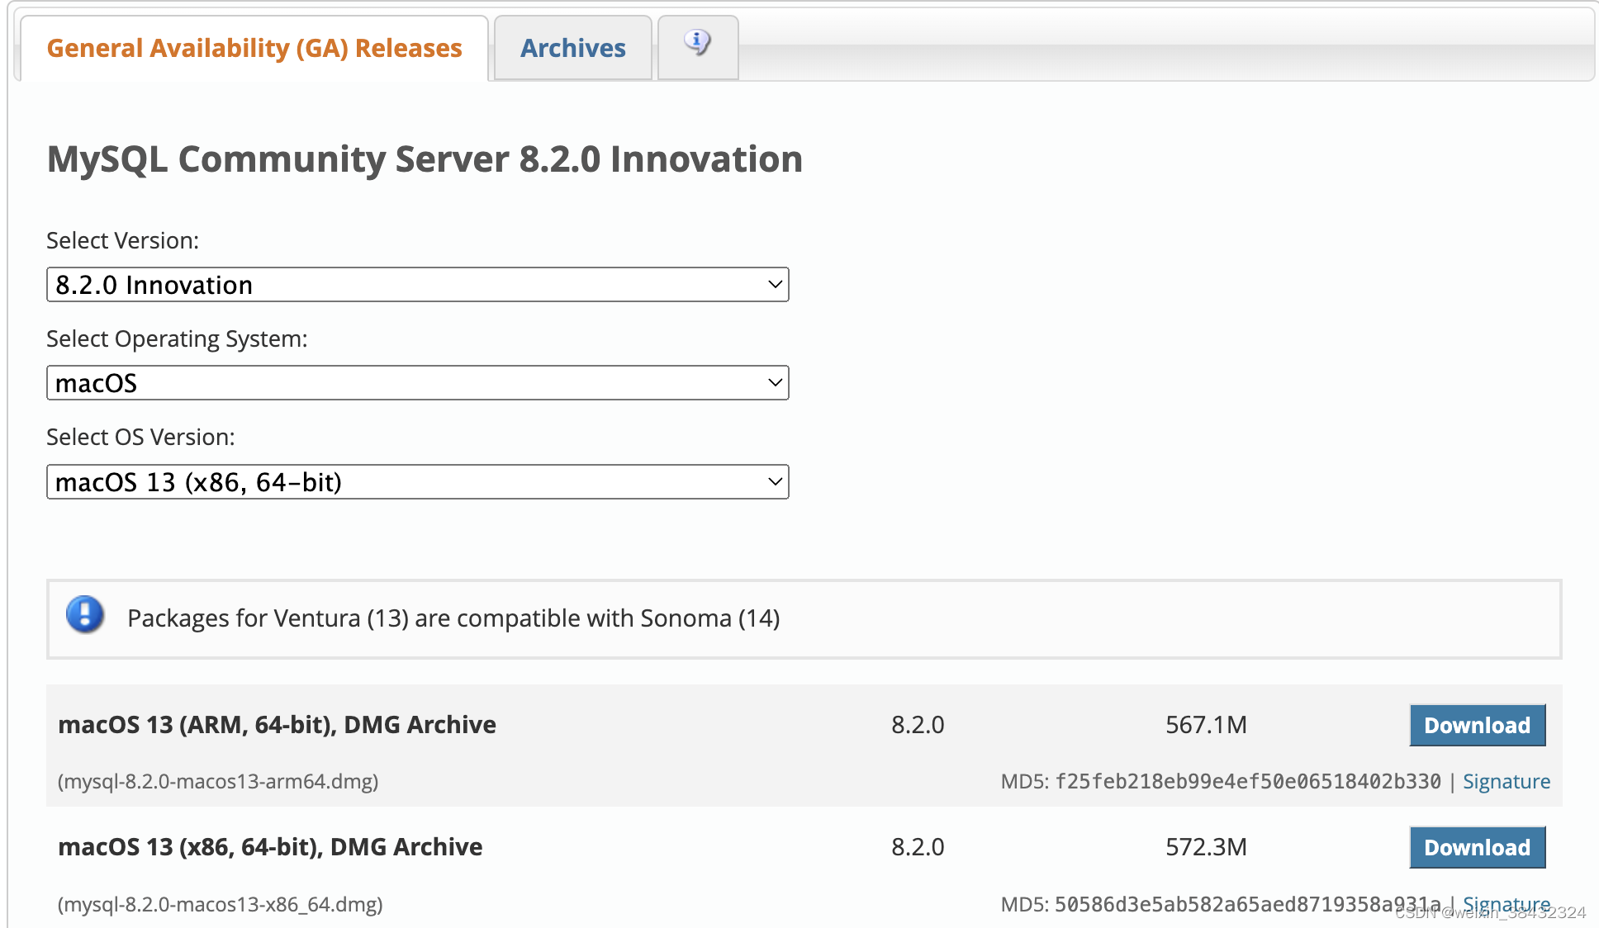Open the Select Version dropdown showing 8.2.0 Innovation
1599x928 pixels.
[x=418, y=285]
